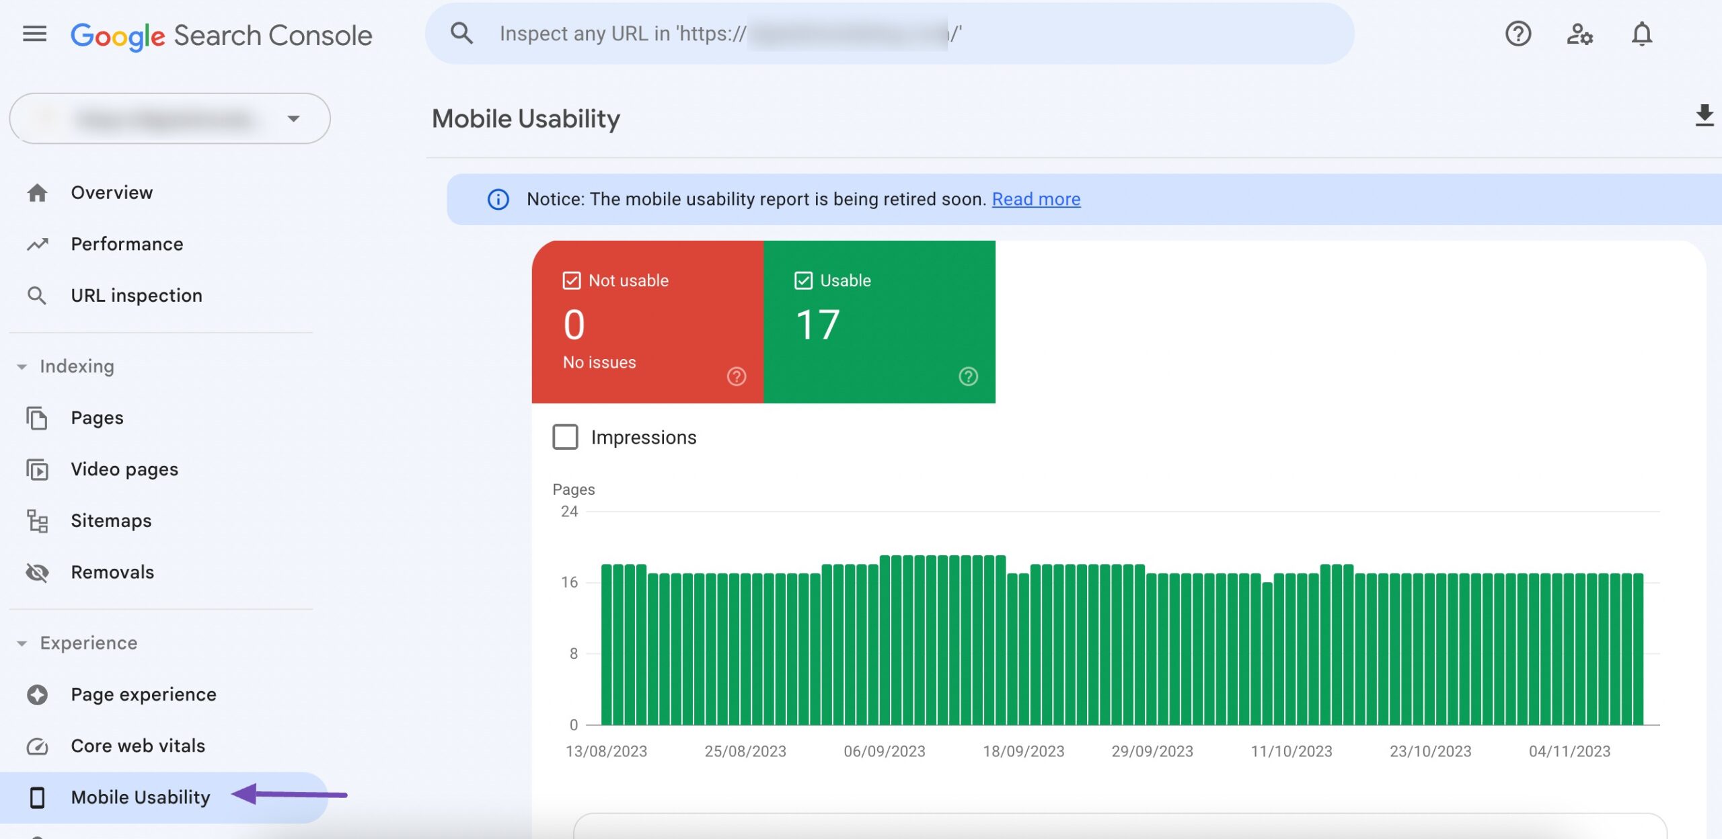The height and width of the screenshot is (839, 1722).
Task: Click Read more about retirement notice
Action: pos(1036,199)
